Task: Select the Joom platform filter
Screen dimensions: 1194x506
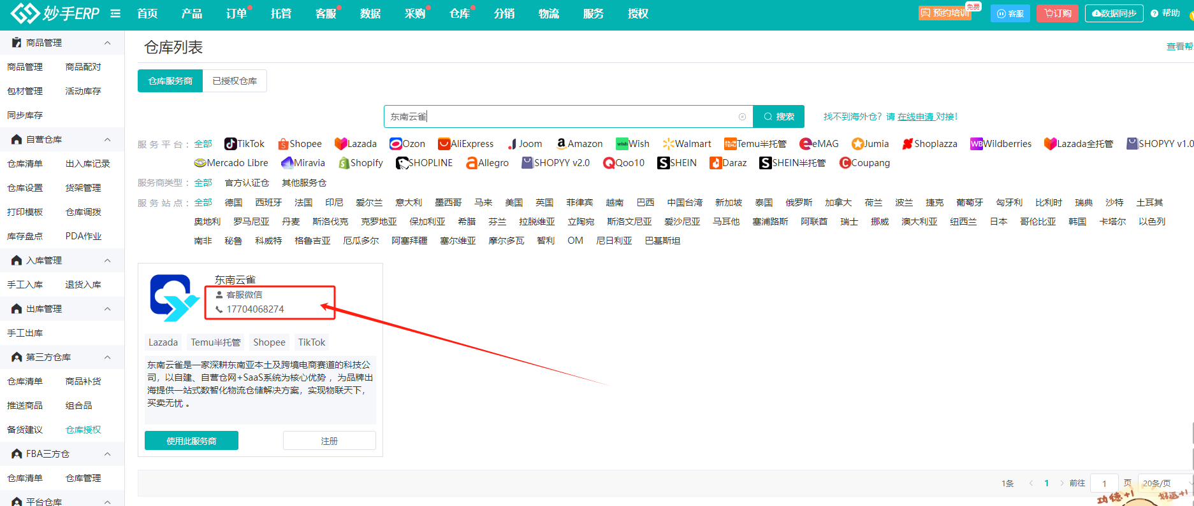Action: [x=525, y=144]
